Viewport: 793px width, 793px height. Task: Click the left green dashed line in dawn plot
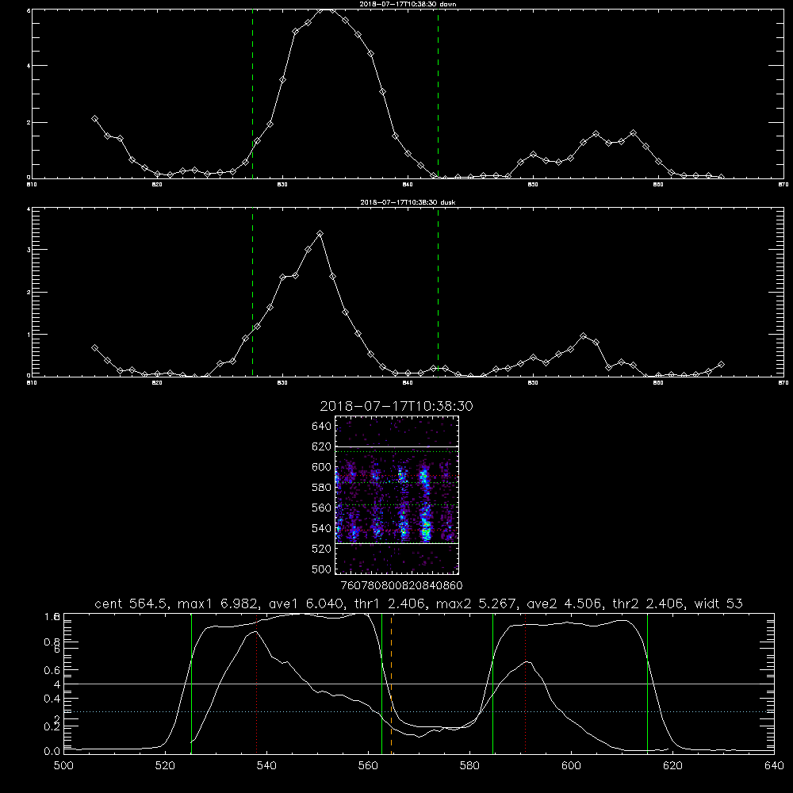click(252, 94)
